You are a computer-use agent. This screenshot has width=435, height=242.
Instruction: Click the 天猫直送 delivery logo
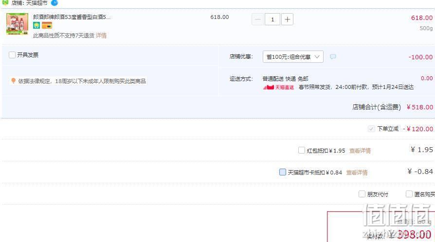coord(278,87)
